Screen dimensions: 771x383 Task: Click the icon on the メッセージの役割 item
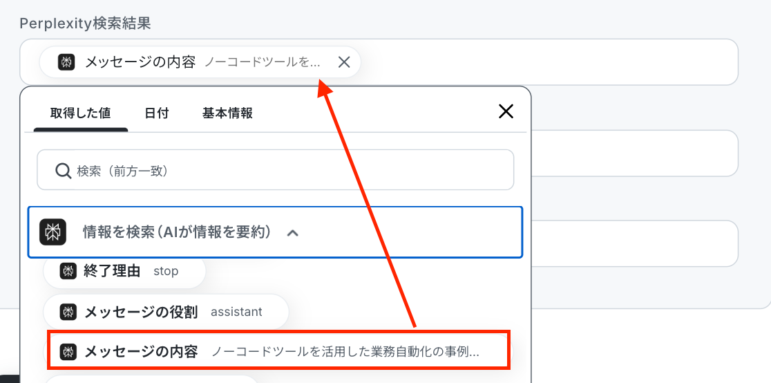(x=68, y=312)
